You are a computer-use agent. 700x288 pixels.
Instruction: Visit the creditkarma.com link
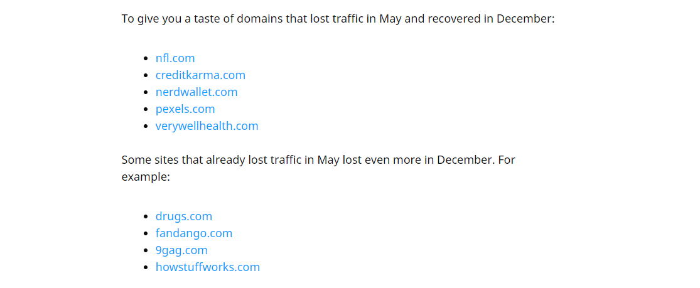pos(200,75)
